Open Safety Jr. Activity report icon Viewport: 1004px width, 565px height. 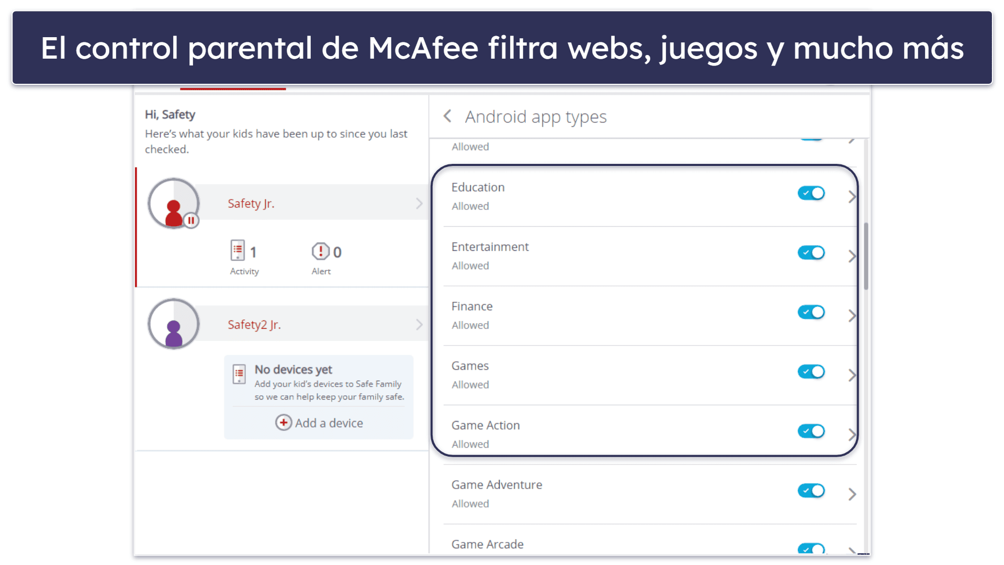pyautogui.click(x=238, y=251)
